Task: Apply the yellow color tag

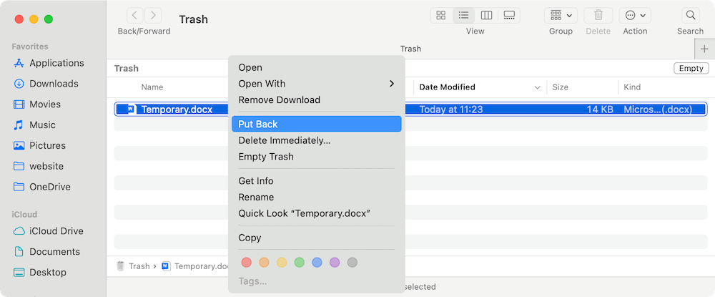Action: [x=282, y=263]
